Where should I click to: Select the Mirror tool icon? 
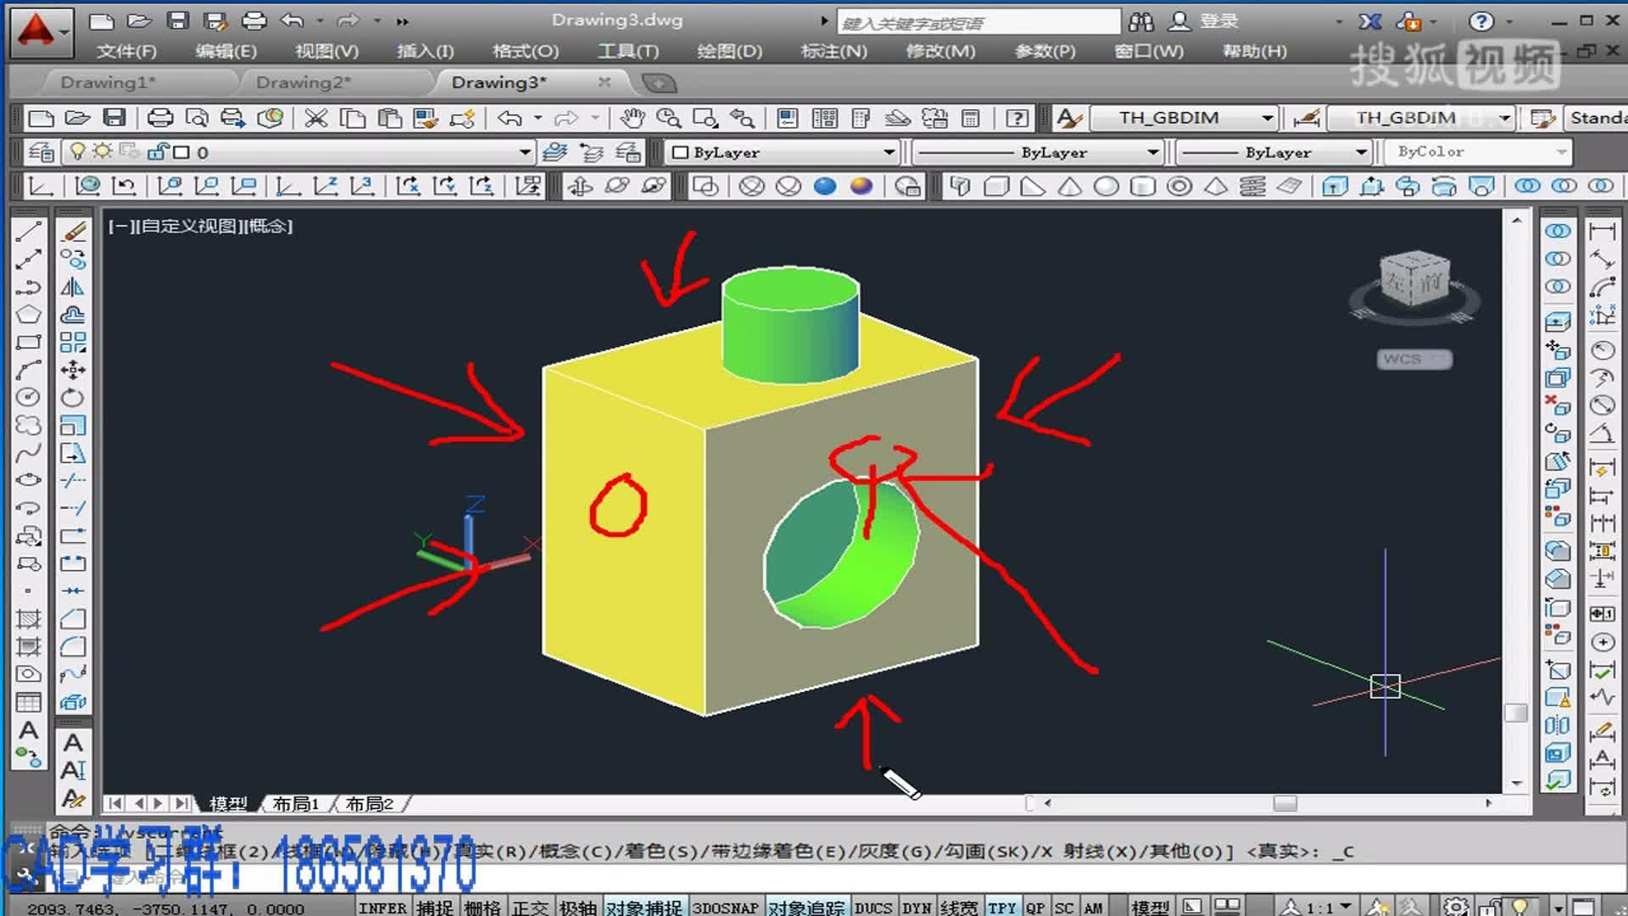coord(73,287)
